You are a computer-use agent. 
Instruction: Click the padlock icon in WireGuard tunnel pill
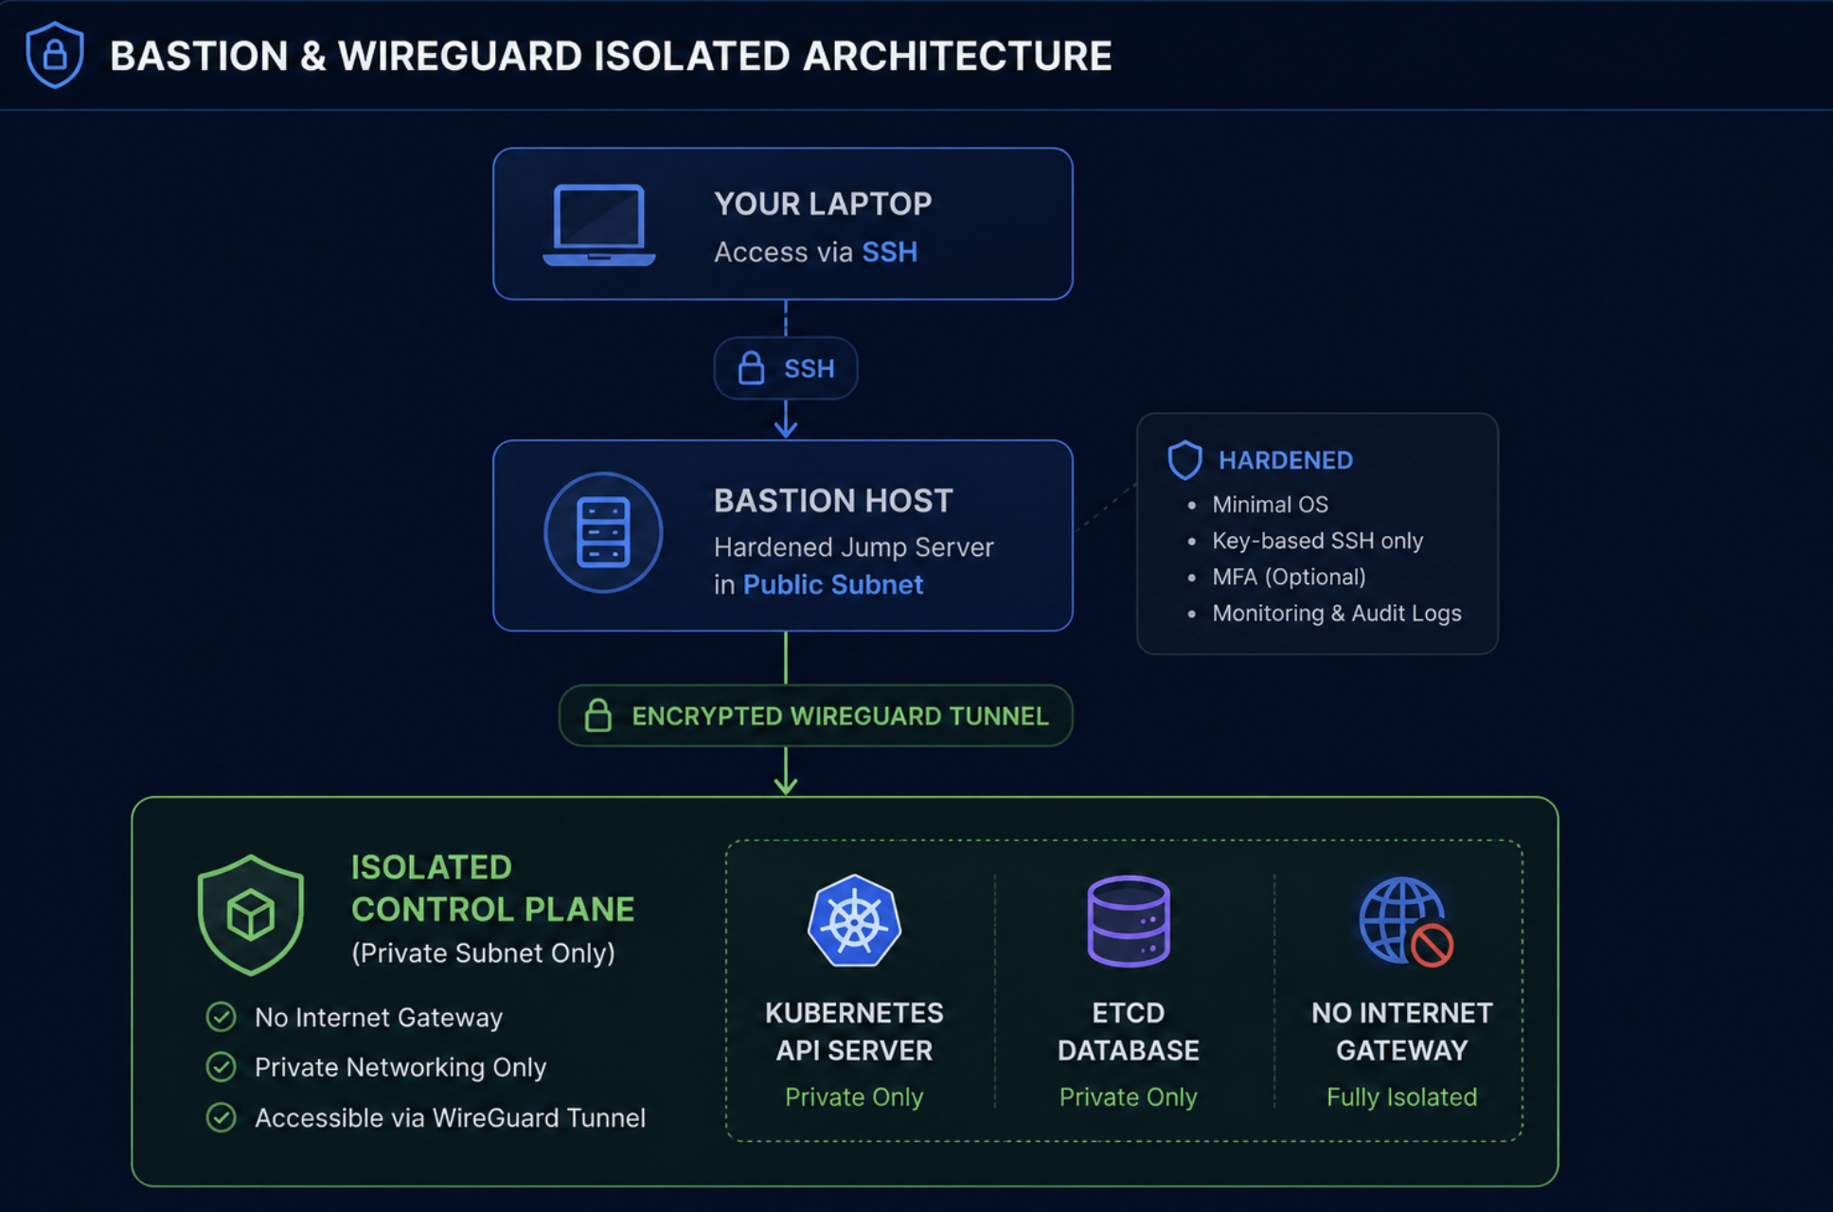pos(597,716)
